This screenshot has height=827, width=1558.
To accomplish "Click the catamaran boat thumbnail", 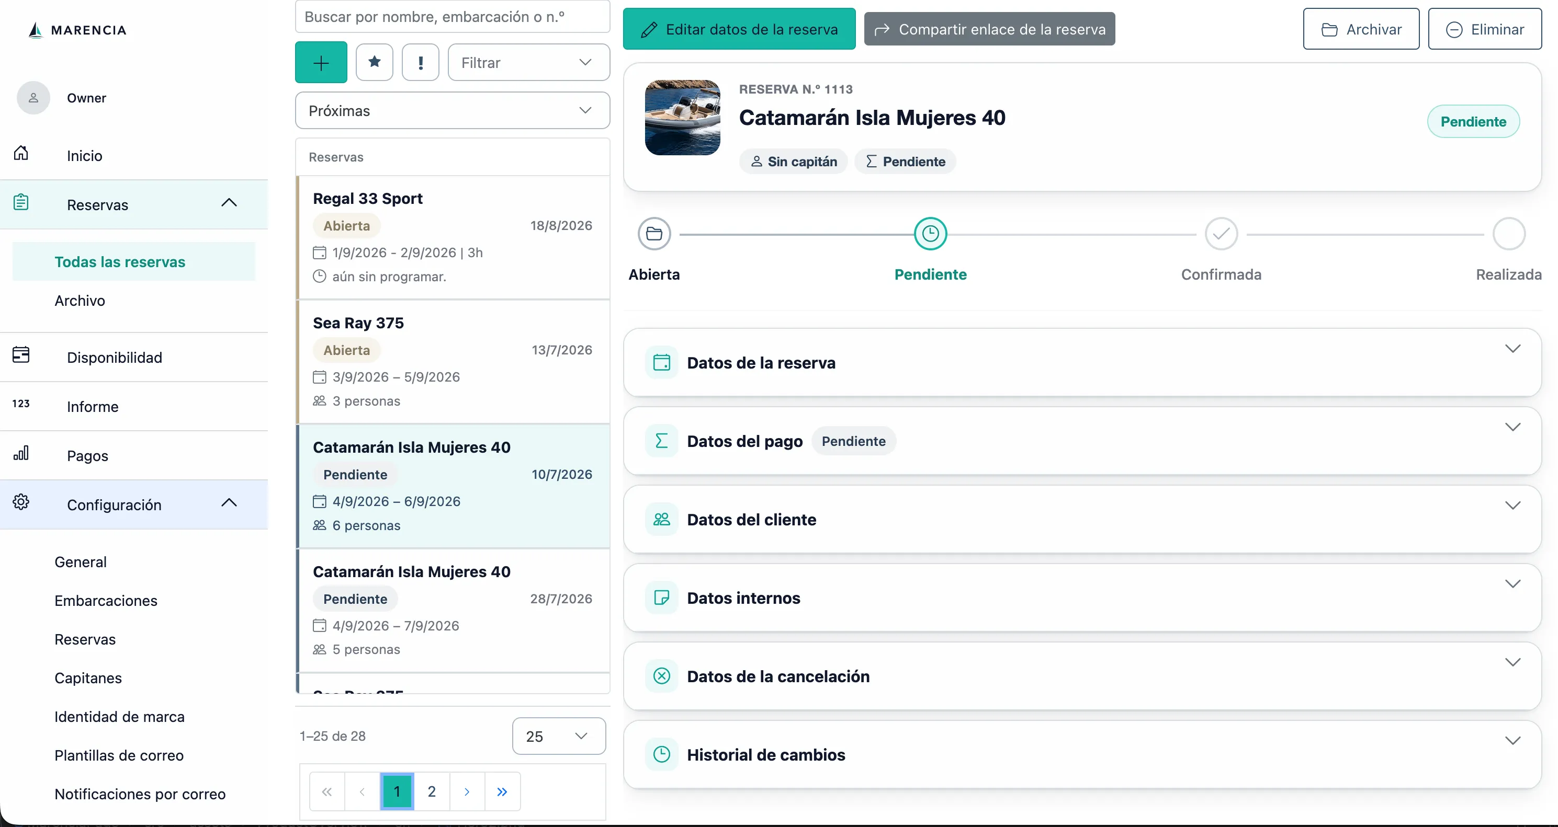I will pyautogui.click(x=682, y=117).
